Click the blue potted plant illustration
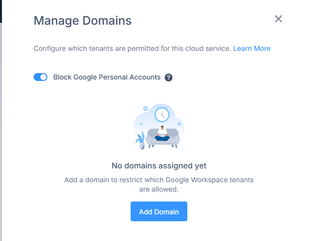Viewport: 313px width, 241px height. pos(140,140)
